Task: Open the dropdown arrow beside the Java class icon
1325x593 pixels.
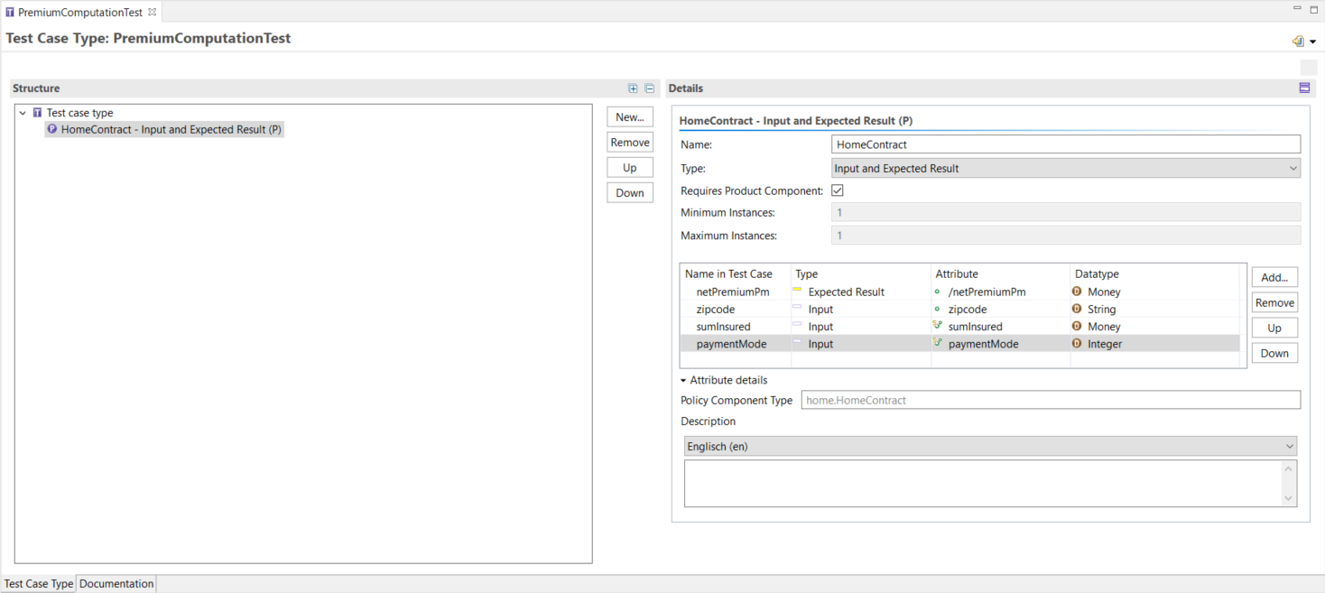Action: [x=1311, y=41]
